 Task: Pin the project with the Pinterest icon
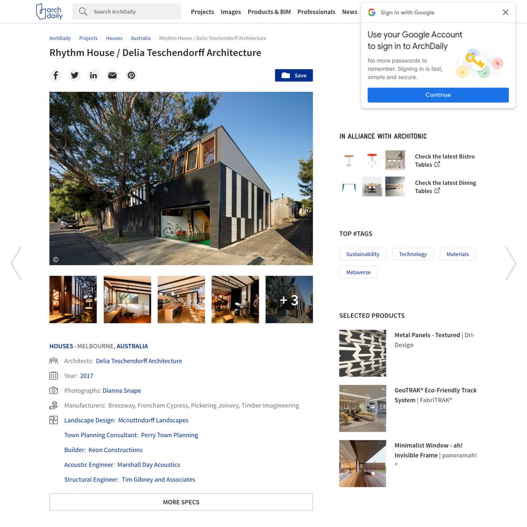click(x=131, y=75)
